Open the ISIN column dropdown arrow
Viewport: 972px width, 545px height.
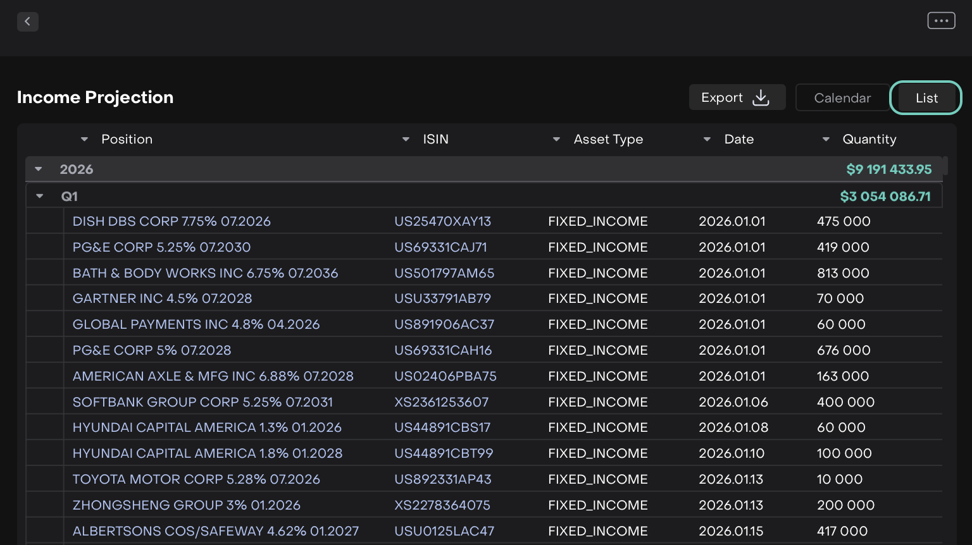click(406, 139)
